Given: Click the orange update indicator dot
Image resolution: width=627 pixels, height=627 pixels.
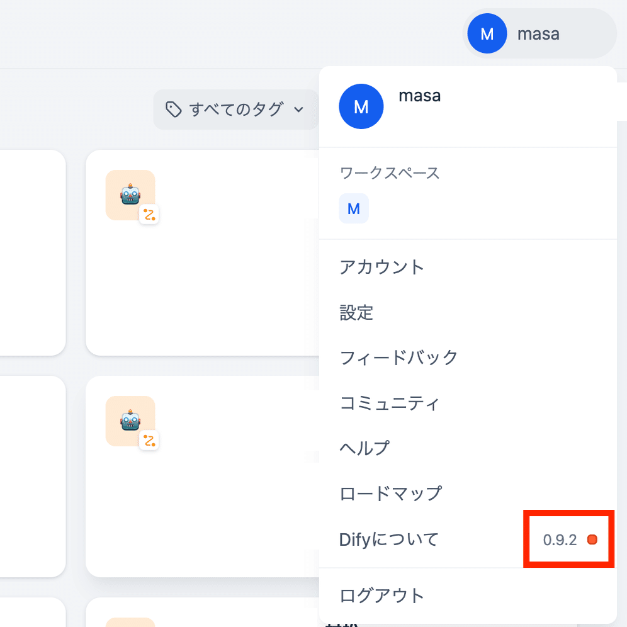Looking at the screenshot, I should (592, 539).
